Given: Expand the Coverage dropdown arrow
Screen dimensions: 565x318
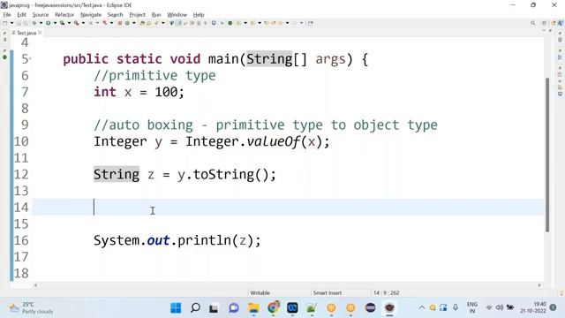Looking at the screenshot, I should tap(69, 23).
